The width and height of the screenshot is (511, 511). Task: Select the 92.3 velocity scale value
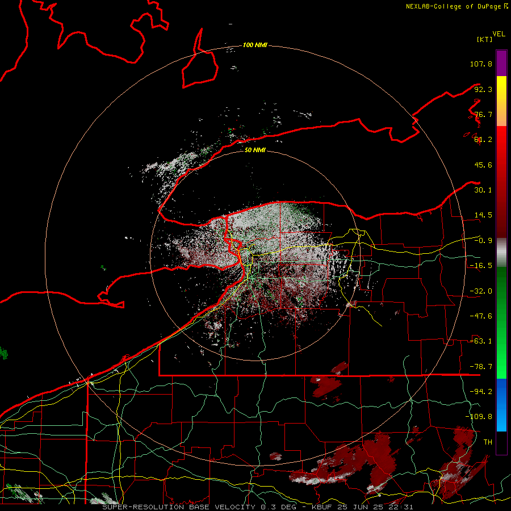point(483,89)
